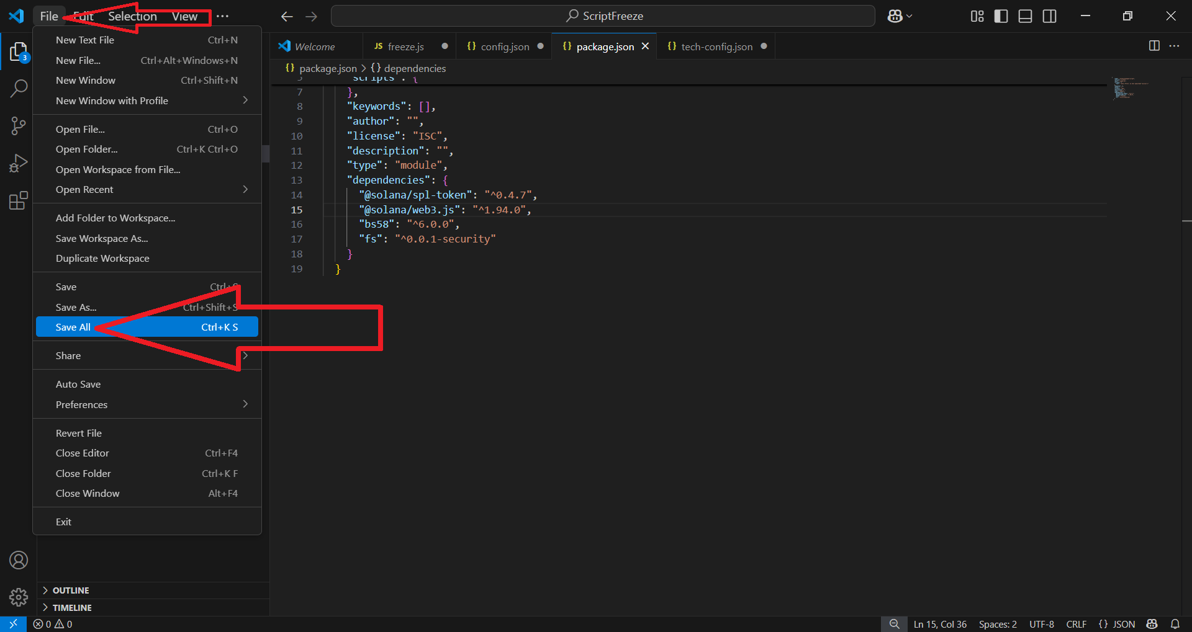
Task: Click the "bs58": "^6.0.0" line
Action: click(x=409, y=224)
